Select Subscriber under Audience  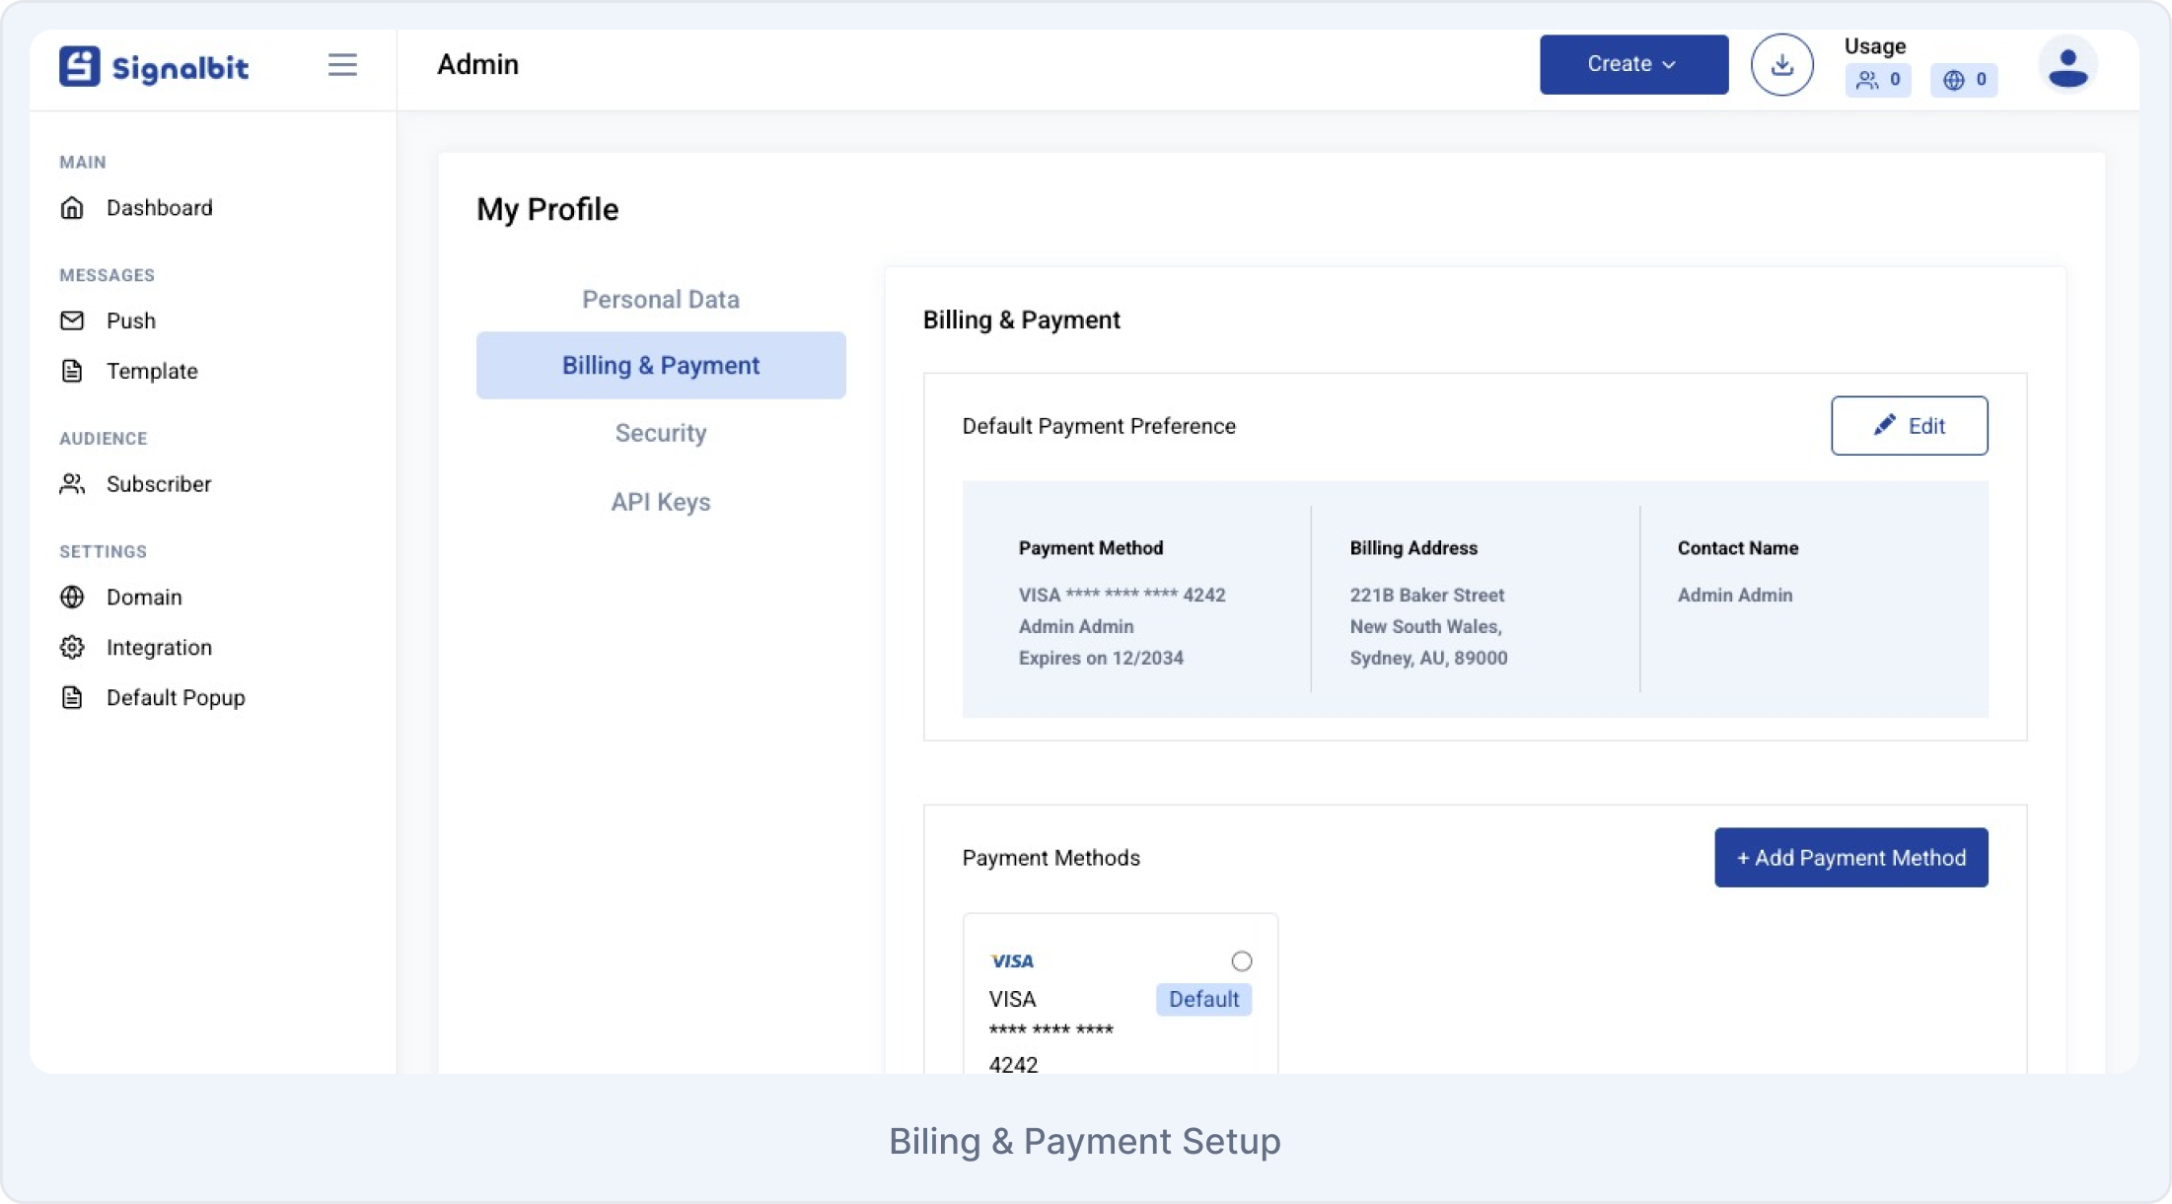pos(159,484)
